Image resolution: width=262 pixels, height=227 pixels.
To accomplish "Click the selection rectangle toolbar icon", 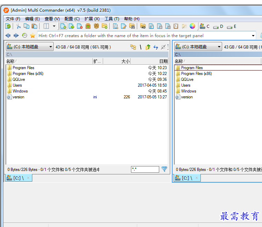I will [46, 26].
